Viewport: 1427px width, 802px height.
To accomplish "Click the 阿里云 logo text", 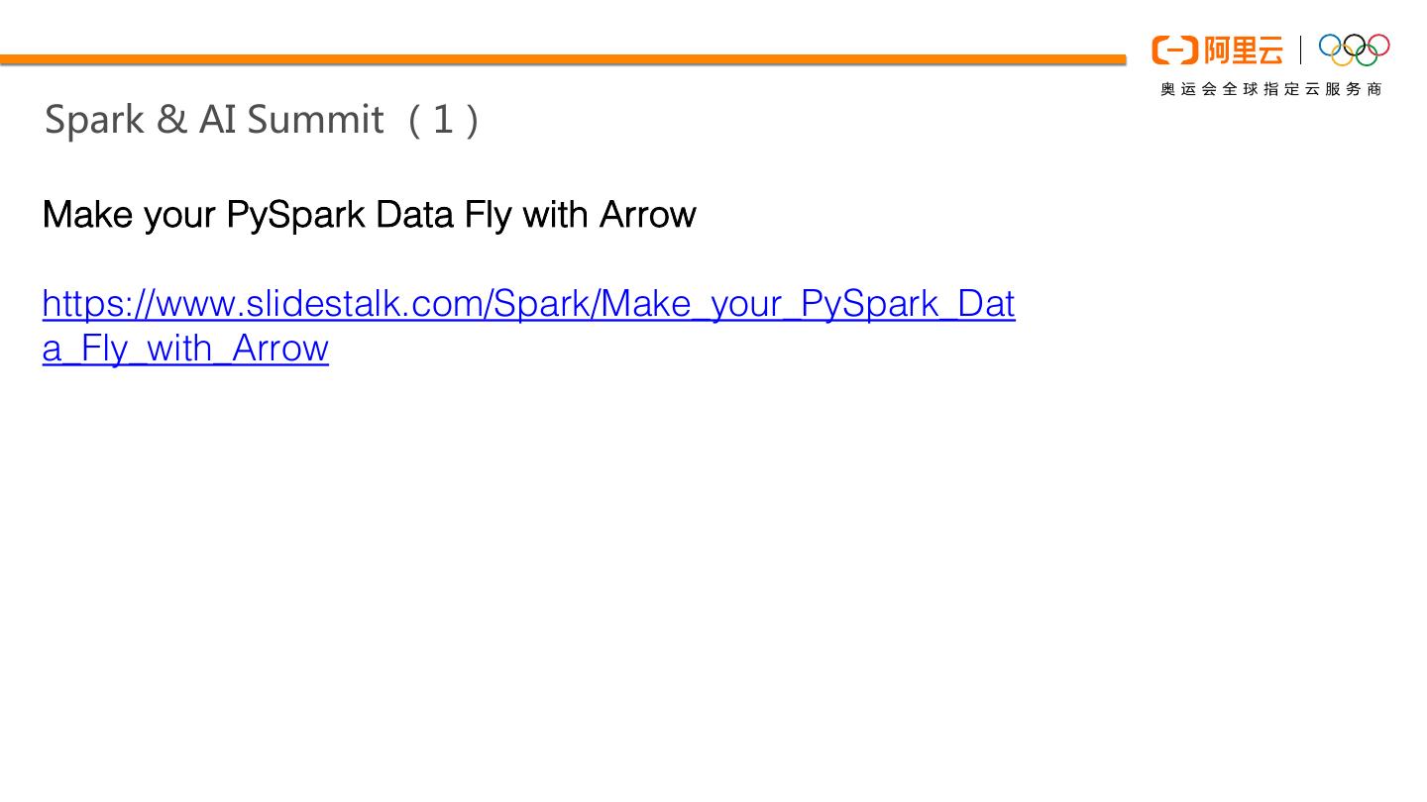I will (x=1243, y=50).
